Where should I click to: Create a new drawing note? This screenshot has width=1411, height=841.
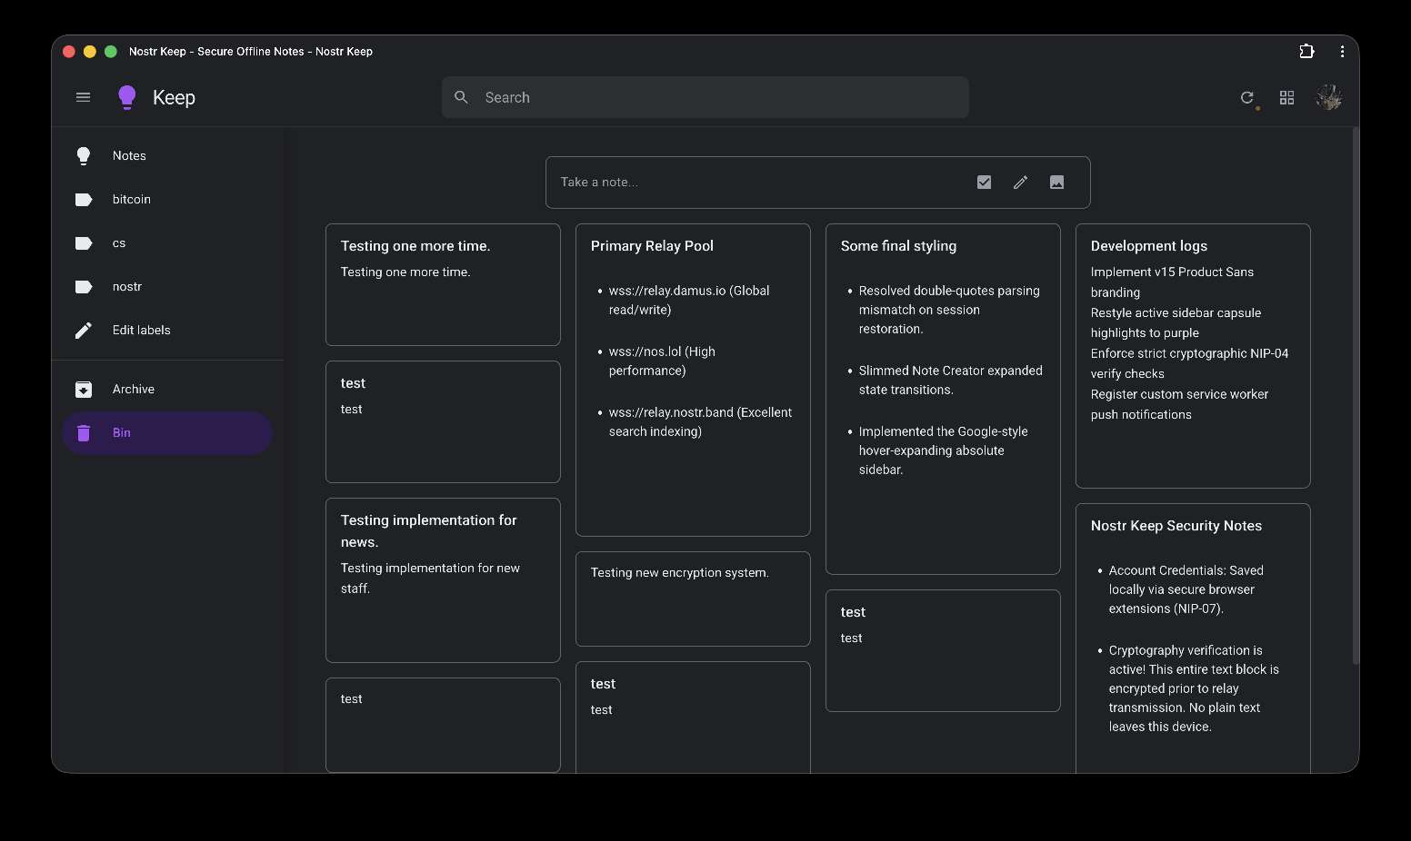click(x=1020, y=182)
